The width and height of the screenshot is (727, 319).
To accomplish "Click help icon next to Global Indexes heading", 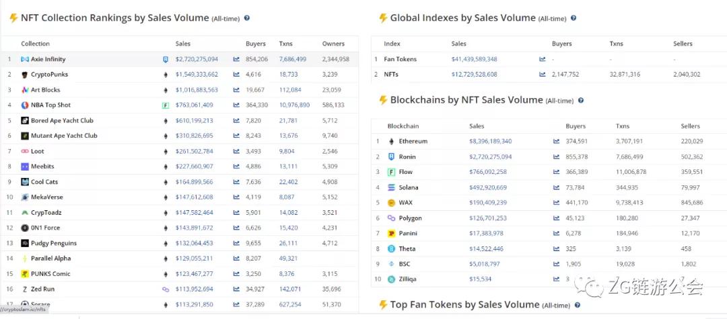I will pos(574,19).
